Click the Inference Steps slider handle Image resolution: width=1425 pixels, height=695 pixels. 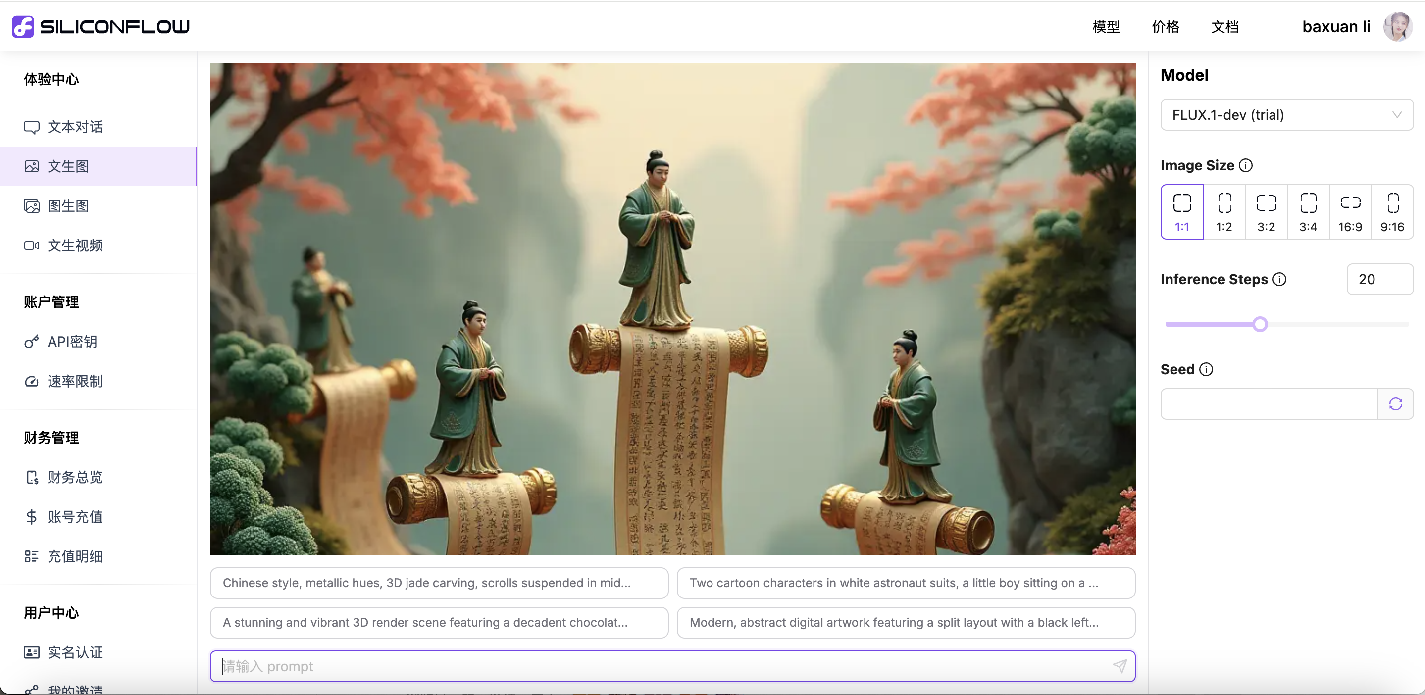(x=1260, y=325)
